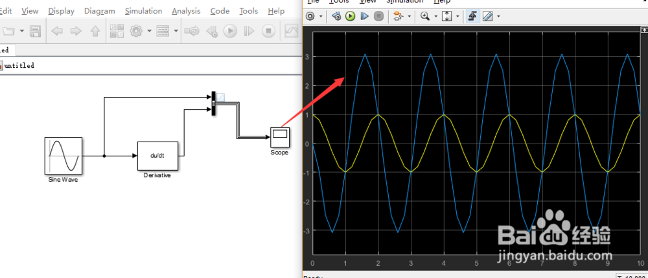Go back with the left arrow

pyautogui.click(x=56, y=31)
